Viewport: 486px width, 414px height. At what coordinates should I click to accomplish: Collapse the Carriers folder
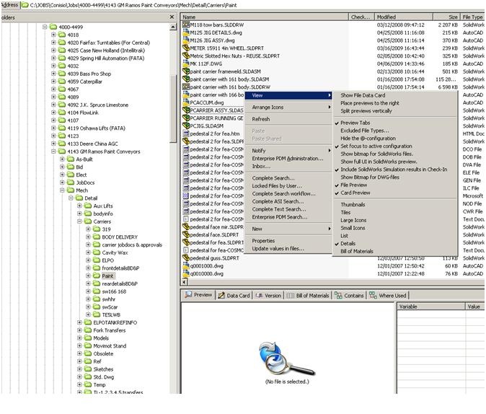pos(79,221)
